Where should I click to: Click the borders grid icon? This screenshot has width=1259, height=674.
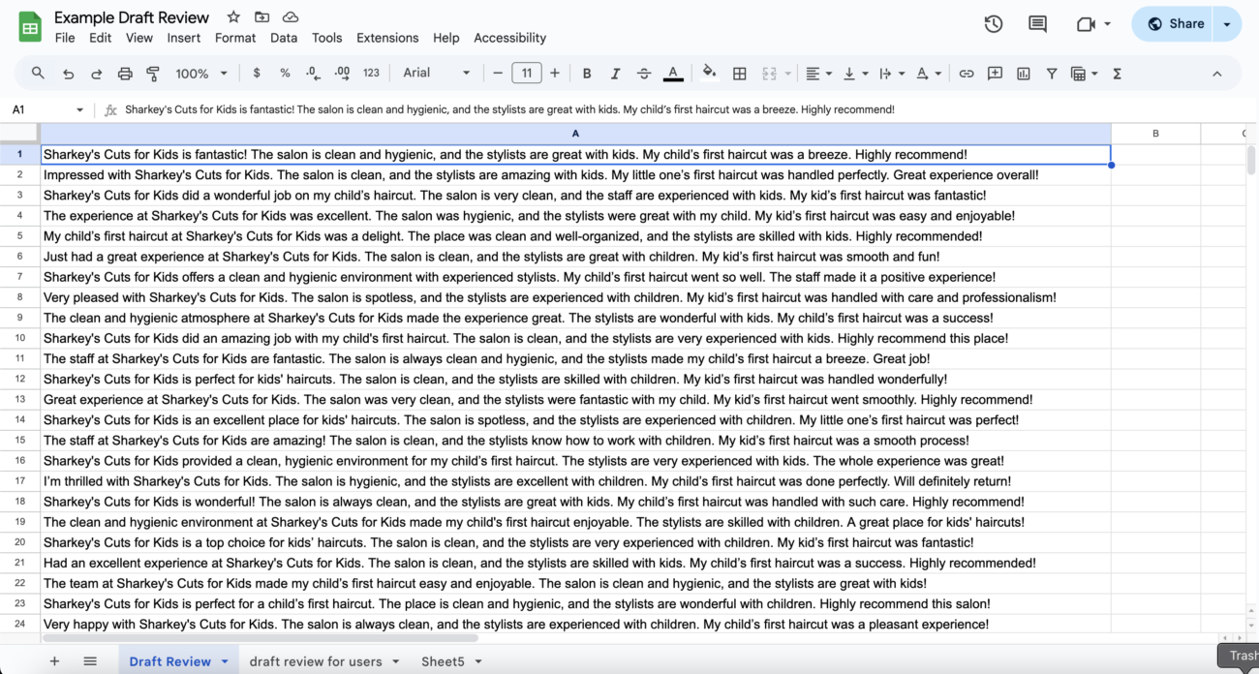point(740,74)
